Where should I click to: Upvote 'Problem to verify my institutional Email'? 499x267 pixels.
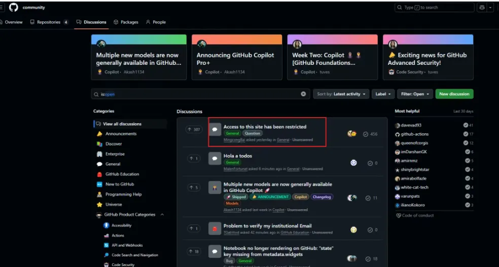194,228
